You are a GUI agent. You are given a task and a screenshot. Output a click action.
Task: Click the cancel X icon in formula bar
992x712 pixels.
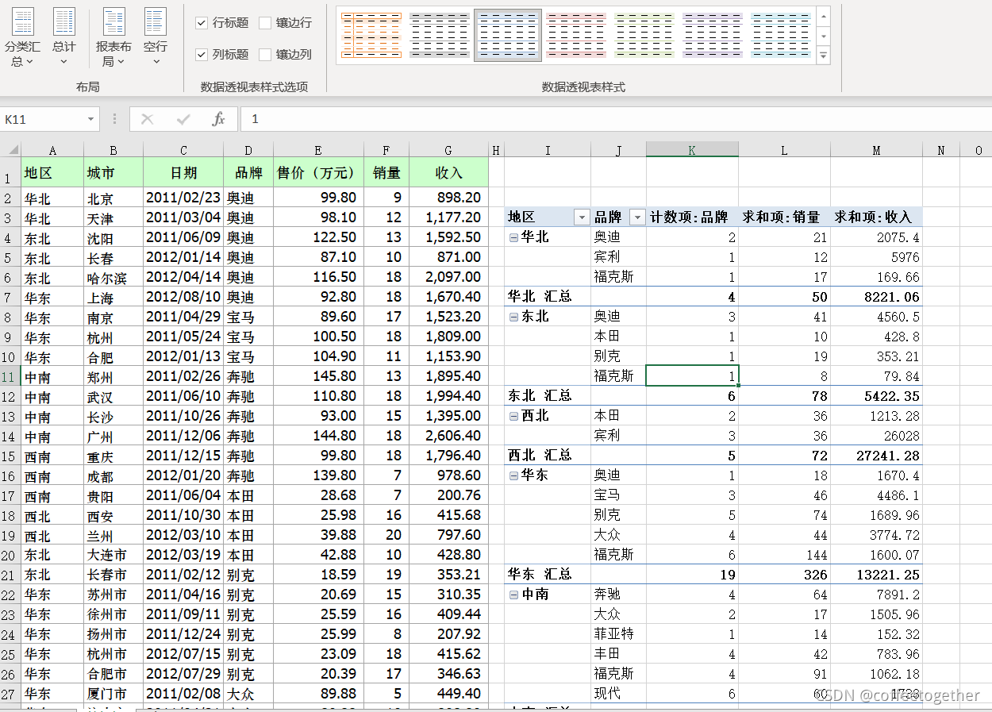coord(147,119)
